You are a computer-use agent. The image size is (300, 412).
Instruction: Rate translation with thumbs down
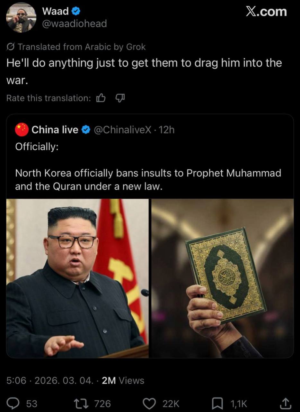coord(120,98)
